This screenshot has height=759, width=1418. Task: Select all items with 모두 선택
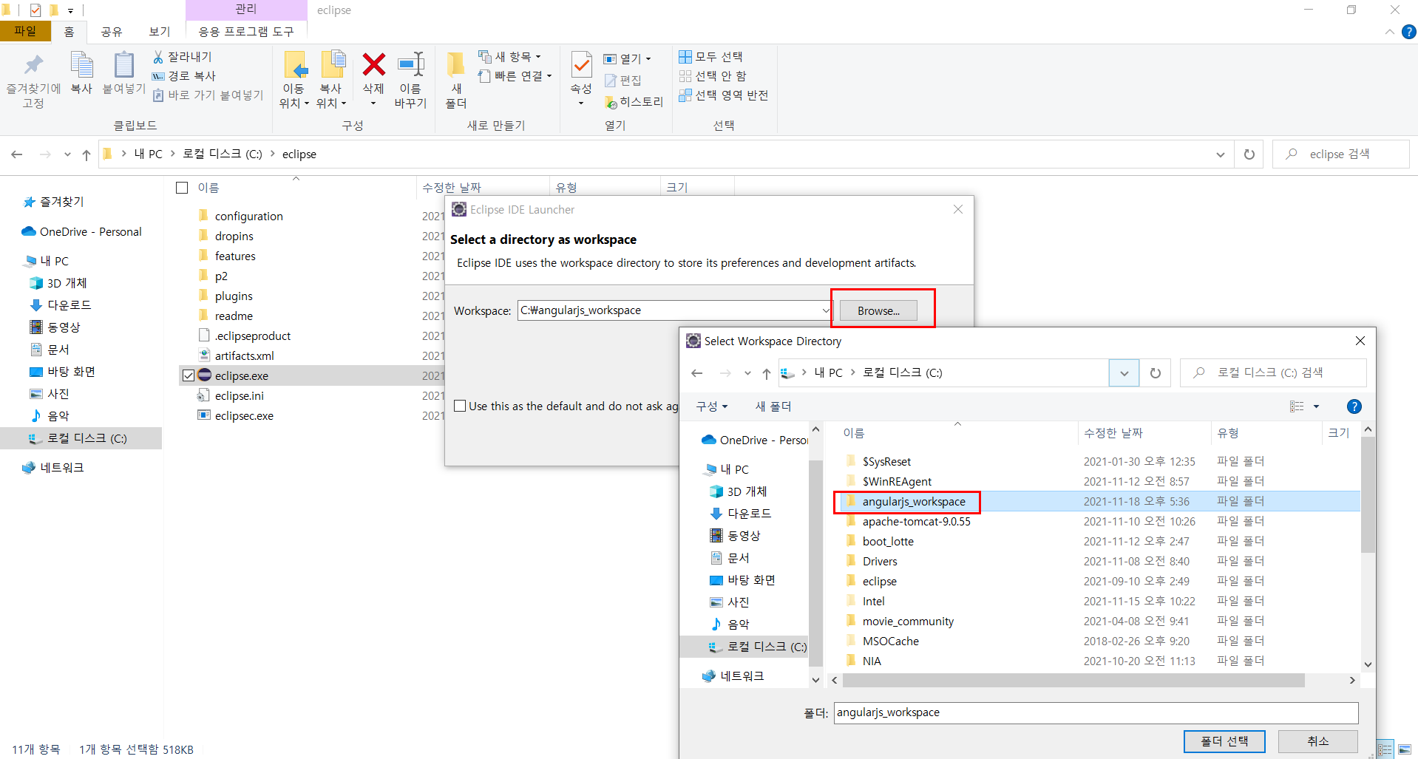click(711, 57)
